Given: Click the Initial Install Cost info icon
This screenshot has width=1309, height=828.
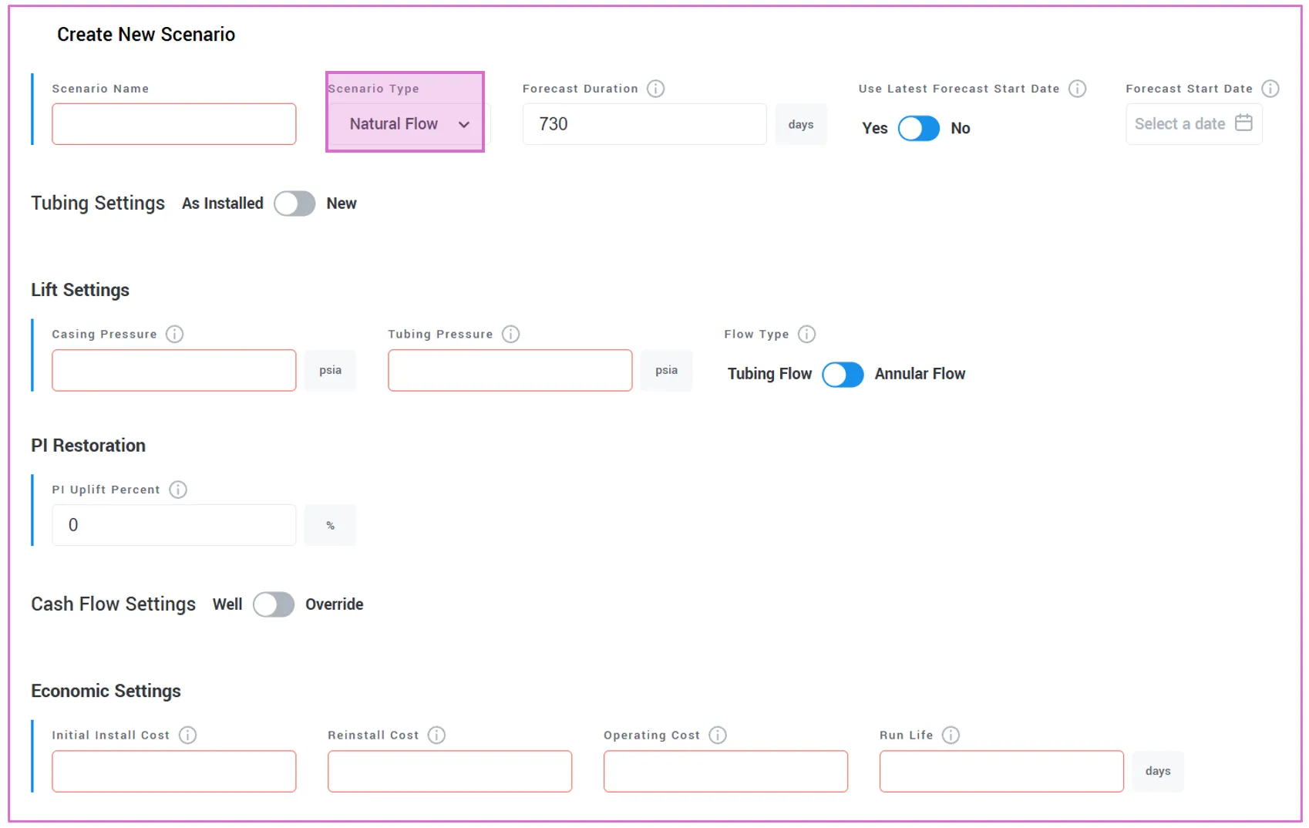Looking at the screenshot, I should pyautogui.click(x=187, y=735).
